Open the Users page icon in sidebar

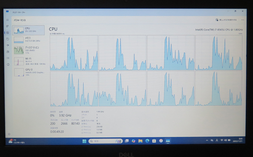tap(8, 52)
